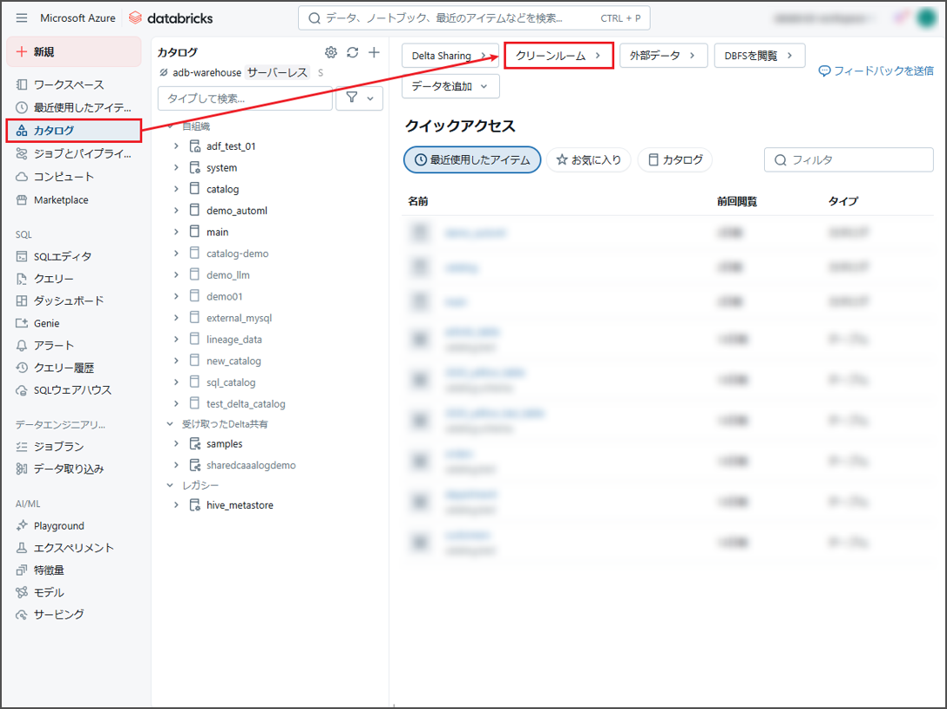
Task: Expand the system catalog node
Action: click(176, 167)
